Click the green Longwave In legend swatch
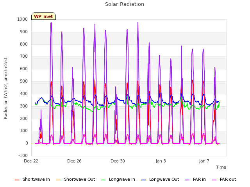 [103, 180]
